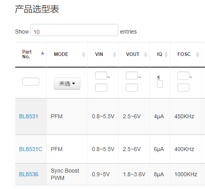Open the BL8531C part link

[31, 149]
